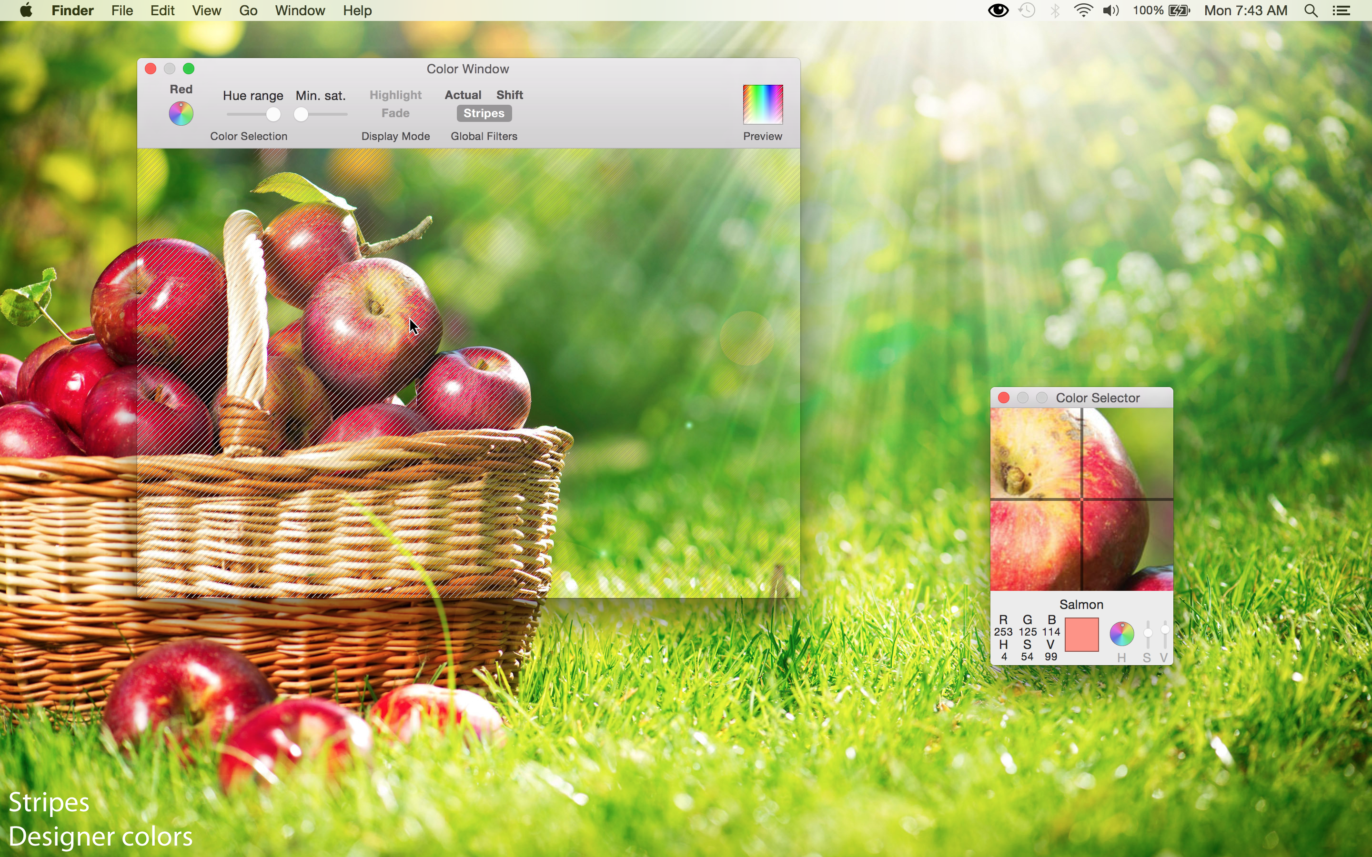This screenshot has height=857, width=1372.
Task: Enable the Actual global filter
Action: pyautogui.click(x=463, y=95)
